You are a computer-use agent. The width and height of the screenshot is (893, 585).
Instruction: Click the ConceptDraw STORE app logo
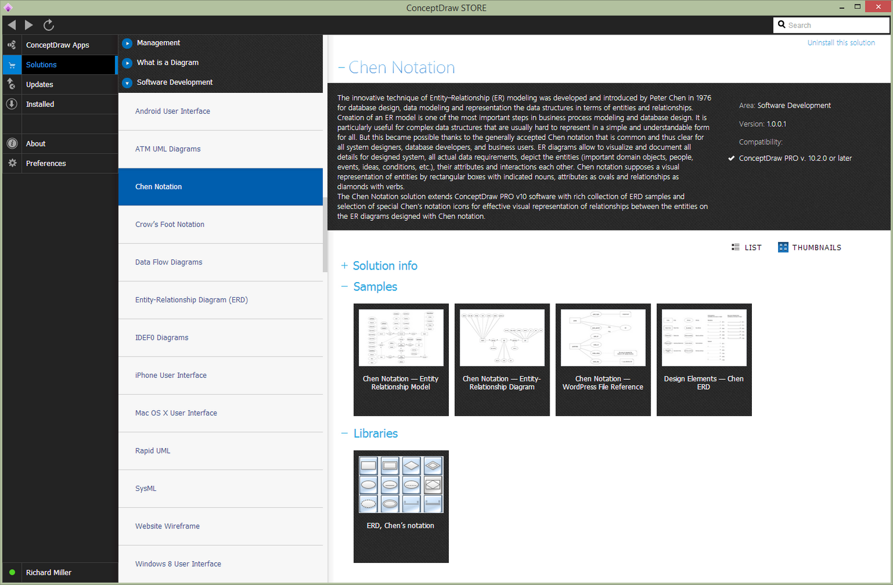[8, 8]
